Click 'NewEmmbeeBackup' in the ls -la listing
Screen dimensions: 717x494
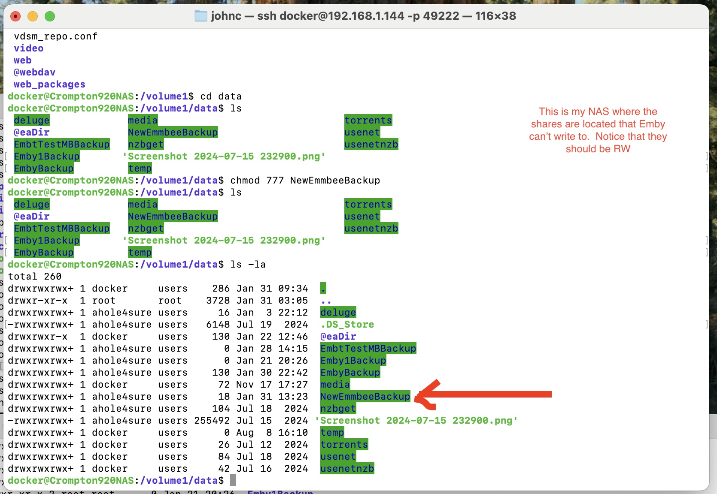click(x=365, y=397)
